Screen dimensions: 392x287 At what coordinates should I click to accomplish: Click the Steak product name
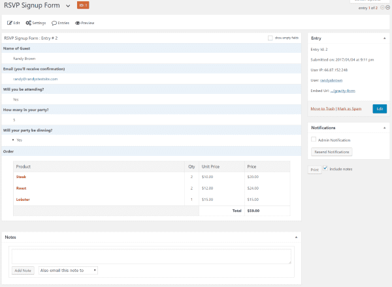click(x=21, y=177)
